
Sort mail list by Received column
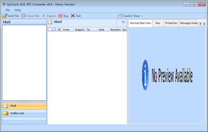115,29
